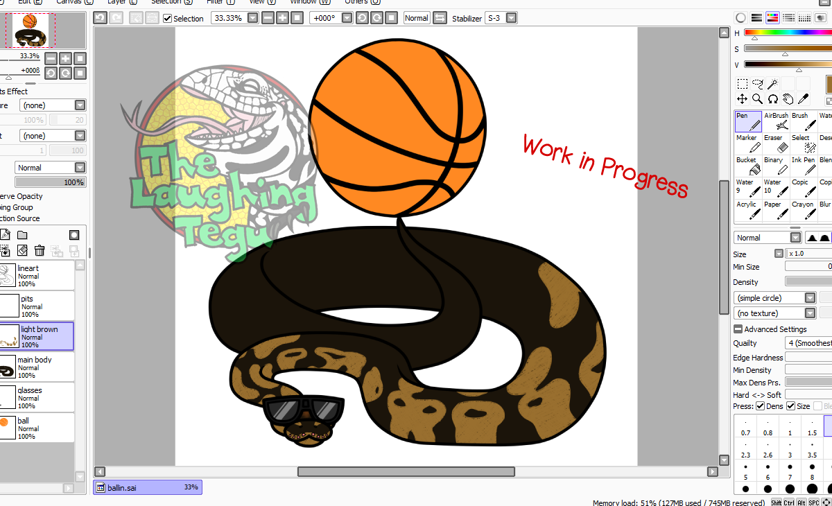Undo the last action in toolbar
The height and width of the screenshot is (506, 832).
[x=100, y=18]
